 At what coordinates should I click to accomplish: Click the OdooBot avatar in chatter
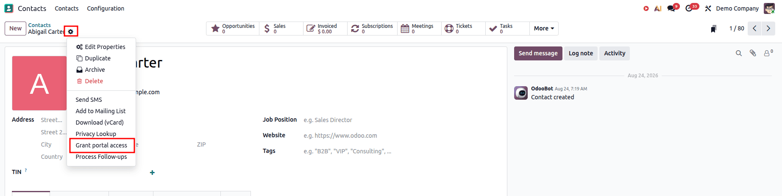521,93
